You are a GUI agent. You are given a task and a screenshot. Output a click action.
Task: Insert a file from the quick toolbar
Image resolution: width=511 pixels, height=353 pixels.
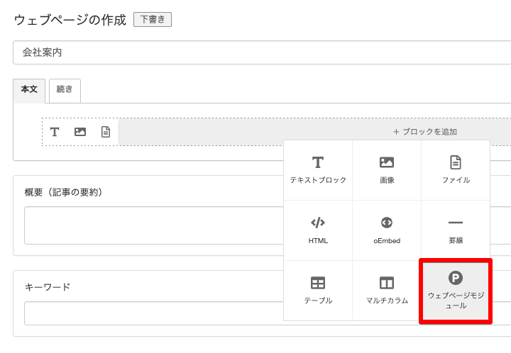pyautogui.click(x=106, y=132)
